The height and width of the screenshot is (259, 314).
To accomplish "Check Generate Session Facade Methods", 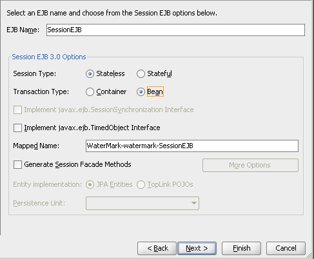I will click(17, 164).
